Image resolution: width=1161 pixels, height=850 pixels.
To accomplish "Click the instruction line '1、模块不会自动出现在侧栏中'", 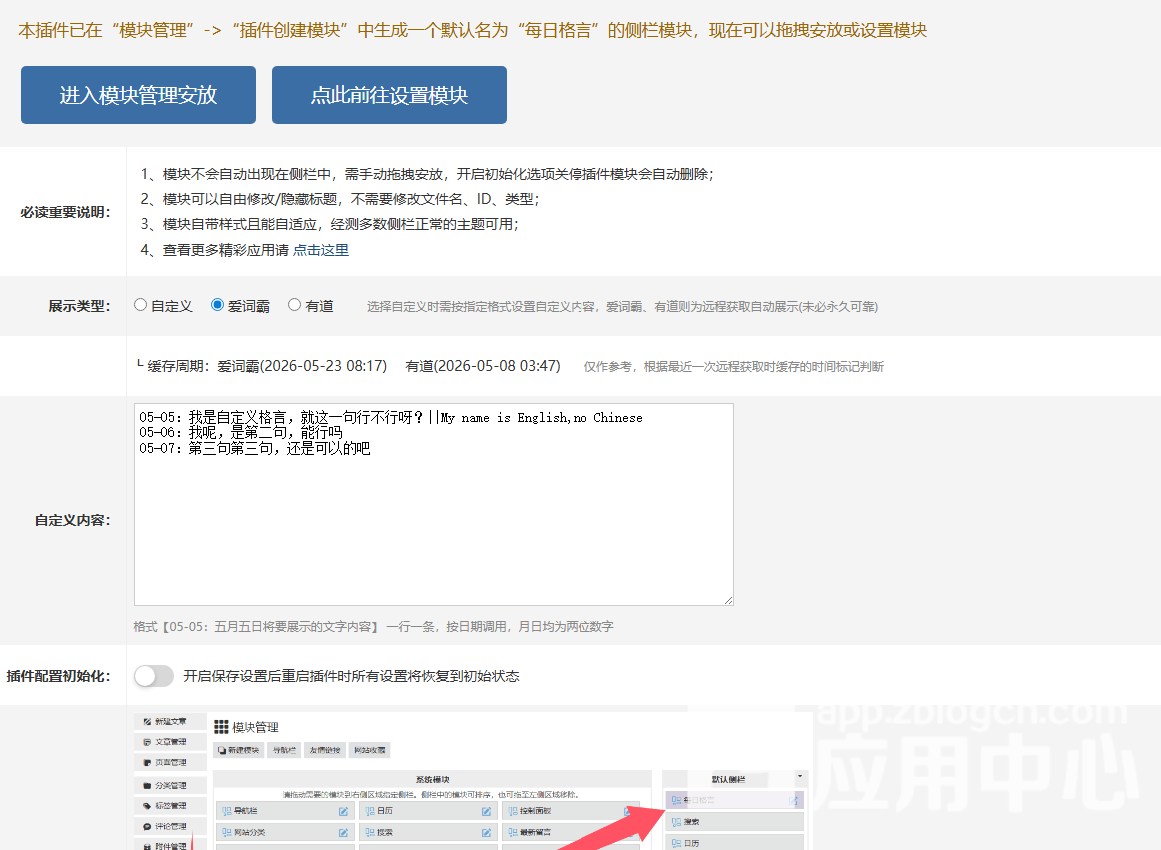I will (428, 174).
